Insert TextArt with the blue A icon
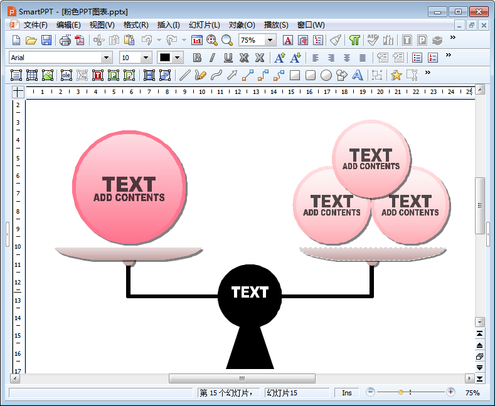This screenshot has width=495, height=406. tap(358, 75)
